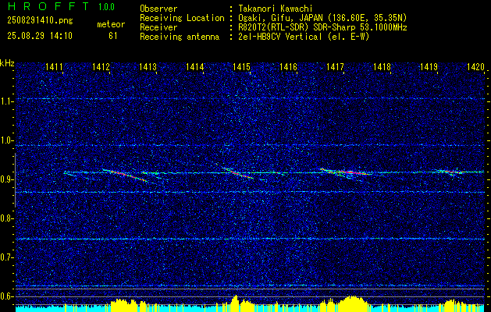This screenshot has height=312, width=491.
Task: Click the yellow signal-level peak below 1417
Action: click(351, 303)
